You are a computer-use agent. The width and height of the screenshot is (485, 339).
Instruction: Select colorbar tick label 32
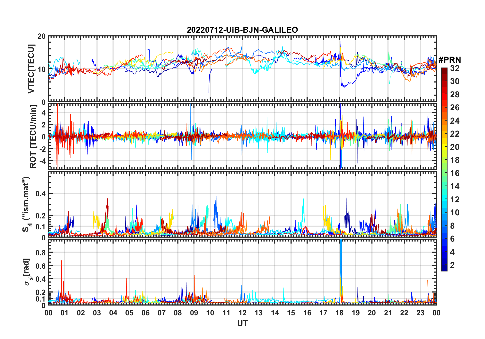point(455,68)
